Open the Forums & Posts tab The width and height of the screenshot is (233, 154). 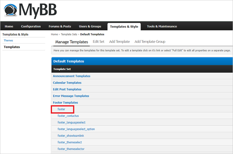point(60,26)
